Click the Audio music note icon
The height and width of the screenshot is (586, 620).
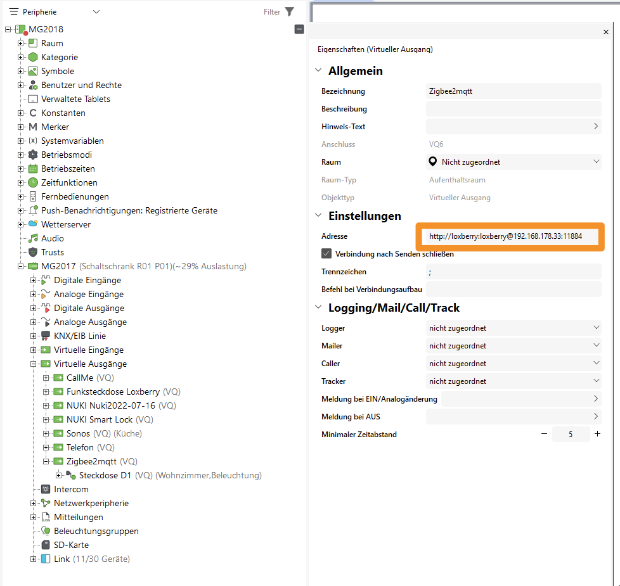[33, 238]
